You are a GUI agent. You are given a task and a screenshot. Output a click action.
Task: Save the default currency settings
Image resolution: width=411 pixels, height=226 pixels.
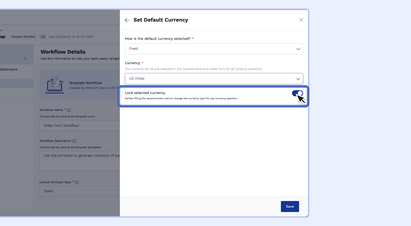[x=290, y=207]
